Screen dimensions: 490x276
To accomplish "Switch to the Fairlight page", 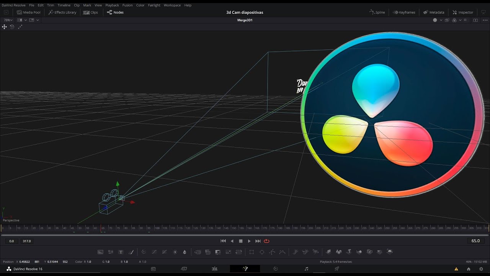I will coord(306,269).
